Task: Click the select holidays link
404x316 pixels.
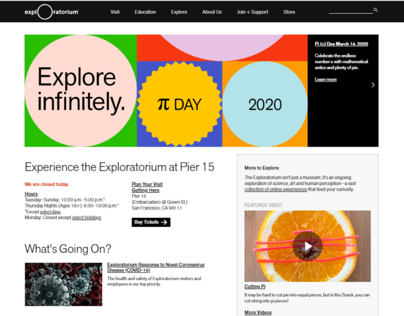Action: (86, 218)
